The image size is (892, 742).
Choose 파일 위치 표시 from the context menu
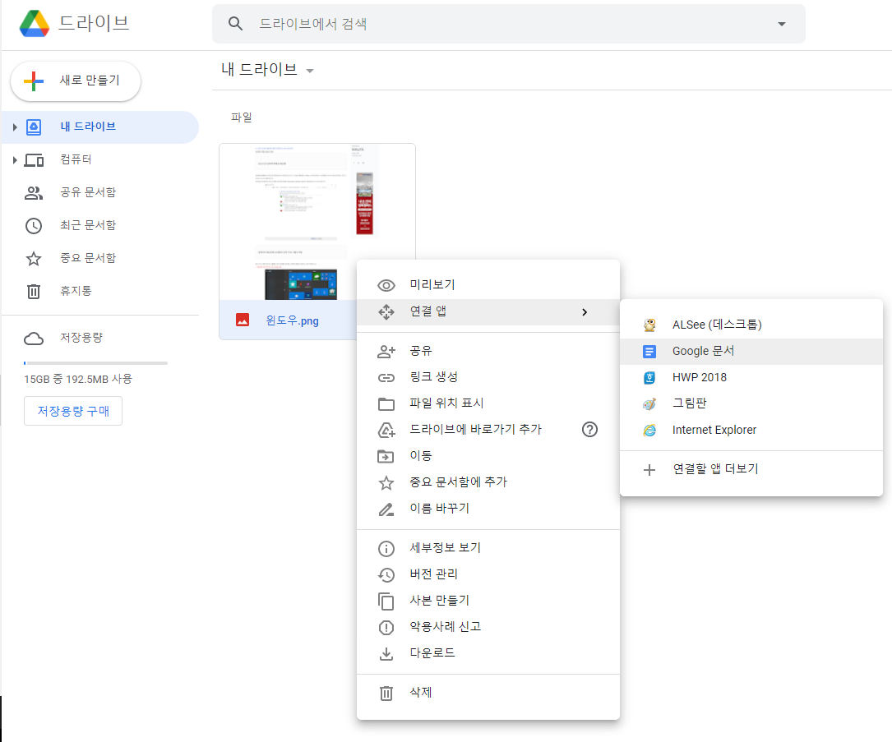488,403
